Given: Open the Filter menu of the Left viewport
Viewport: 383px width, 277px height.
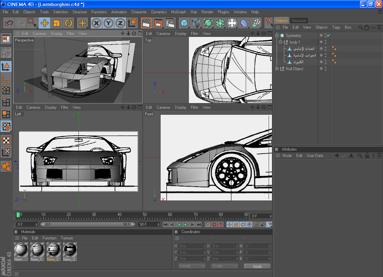Looking at the screenshot, I should click(64, 107).
